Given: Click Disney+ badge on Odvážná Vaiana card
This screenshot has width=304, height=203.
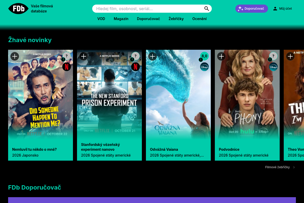Looking at the screenshot, I should pos(204,67).
